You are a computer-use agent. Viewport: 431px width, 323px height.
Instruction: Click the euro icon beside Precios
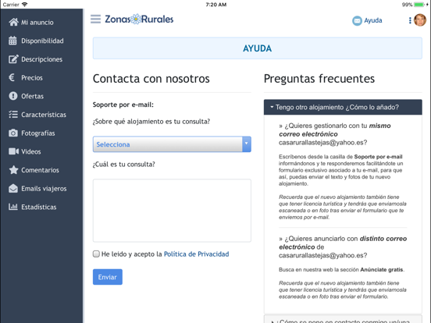(12, 77)
